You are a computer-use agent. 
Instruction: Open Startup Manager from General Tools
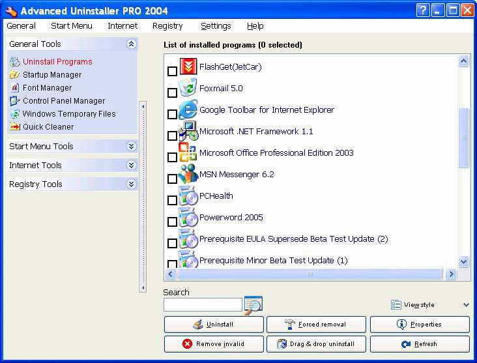(x=52, y=75)
